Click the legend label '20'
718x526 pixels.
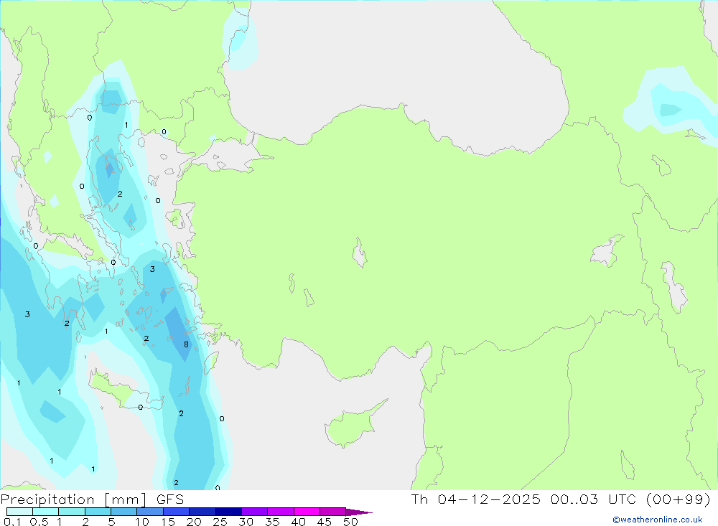coord(194,522)
